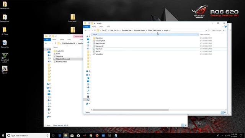
Task: Sort by Date modified column
Action: 205,34
